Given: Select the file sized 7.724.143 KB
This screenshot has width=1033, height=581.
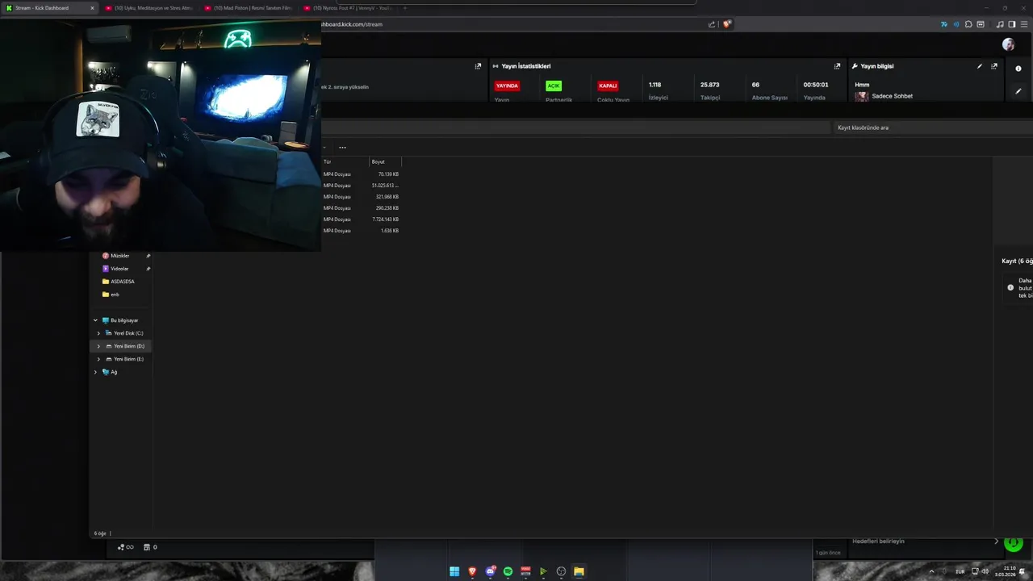Looking at the screenshot, I should (x=361, y=219).
